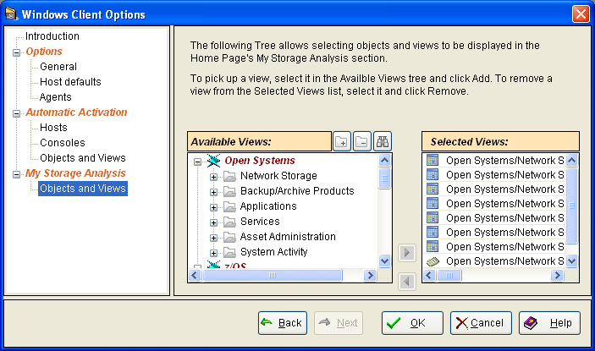Click the Backup/Archive Products folder icon

click(x=229, y=191)
